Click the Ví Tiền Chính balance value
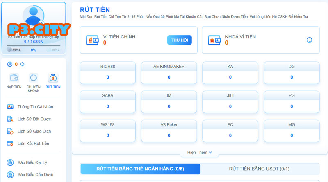 pyautogui.click(x=105, y=43)
